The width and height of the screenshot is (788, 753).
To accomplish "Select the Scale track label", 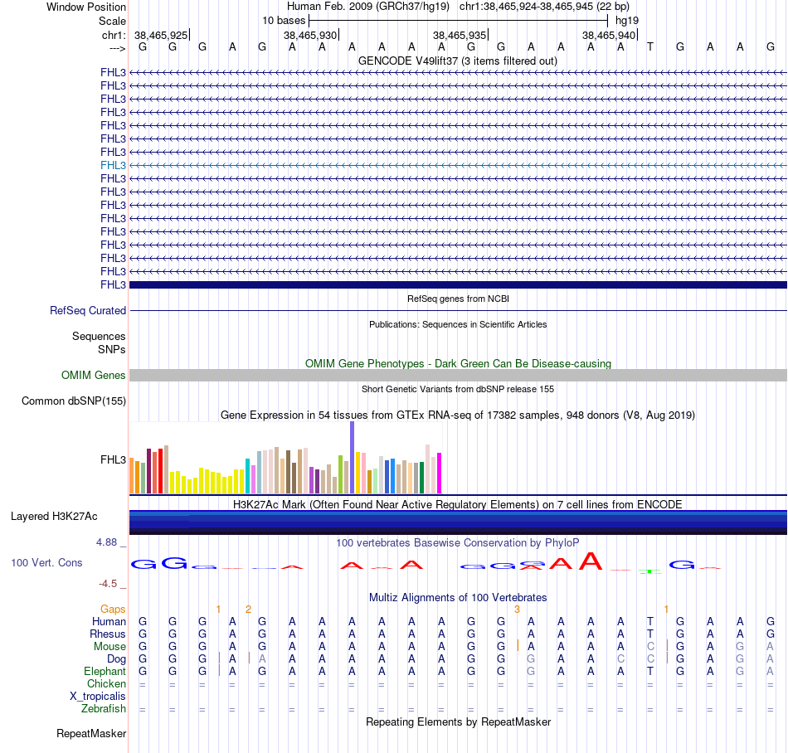I will (x=112, y=21).
